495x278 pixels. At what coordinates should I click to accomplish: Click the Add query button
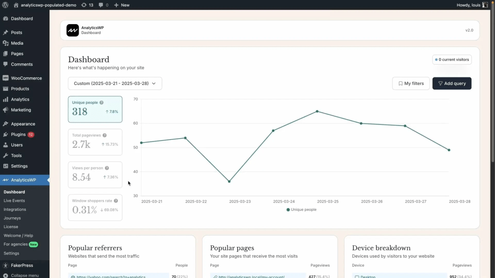click(x=452, y=83)
